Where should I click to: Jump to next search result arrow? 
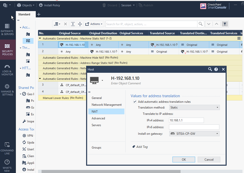209,24
